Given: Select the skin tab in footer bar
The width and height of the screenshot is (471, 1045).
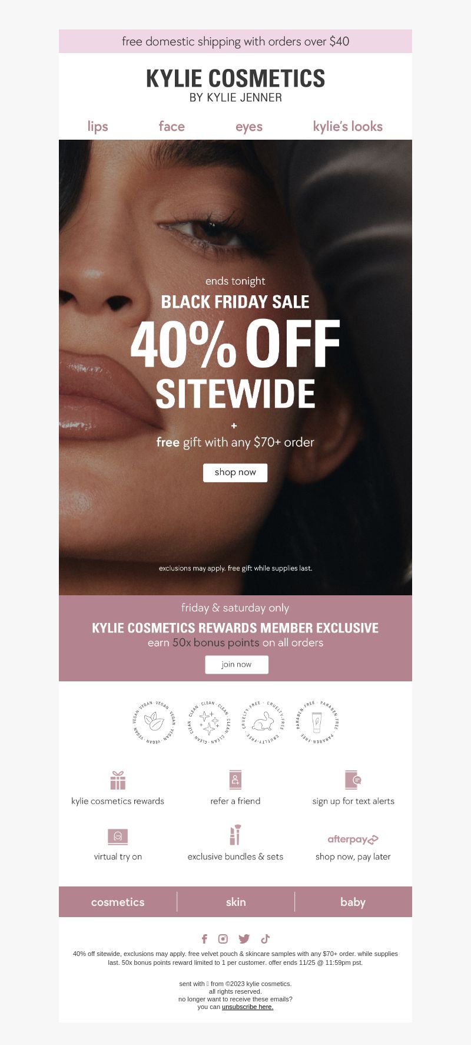Looking at the screenshot, I should pyautogui.click(x=235, y=902).
